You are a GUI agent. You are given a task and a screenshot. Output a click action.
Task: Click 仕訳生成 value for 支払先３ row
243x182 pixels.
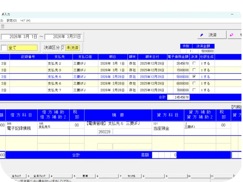pos(206,70)
